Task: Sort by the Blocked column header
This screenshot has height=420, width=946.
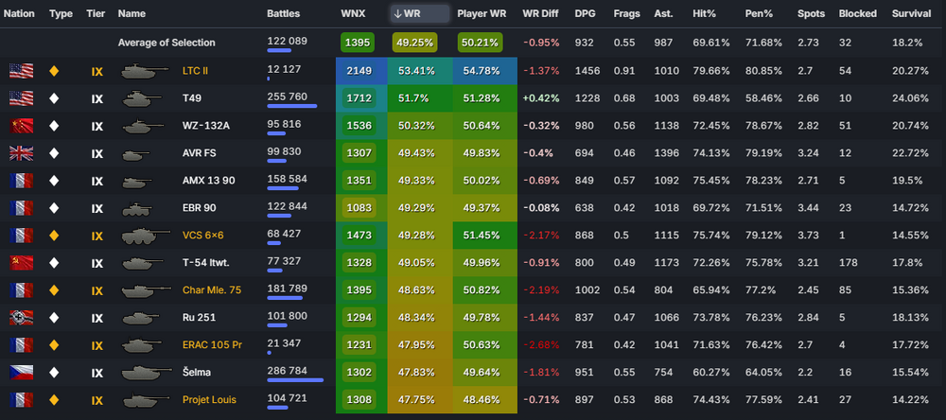Action: [x=857, y=13]
